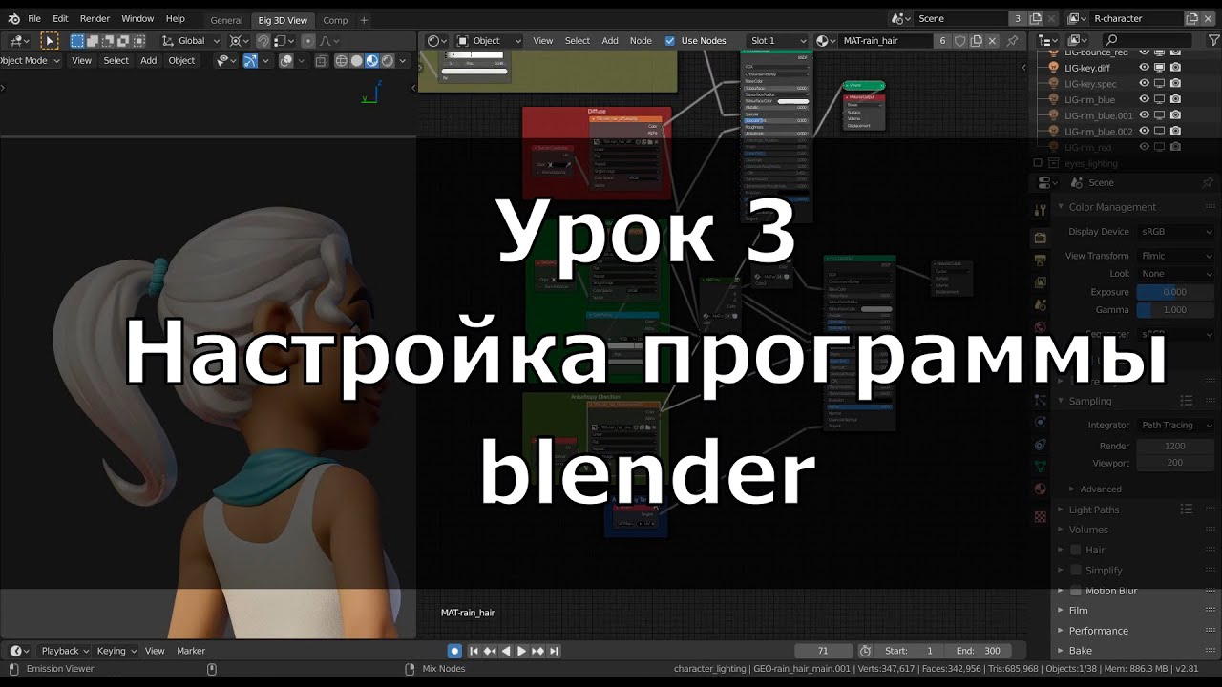The height and width of the screenshot is (687, 1222).
Task: Switch to the General workspace tab
Action: [226, 20]
